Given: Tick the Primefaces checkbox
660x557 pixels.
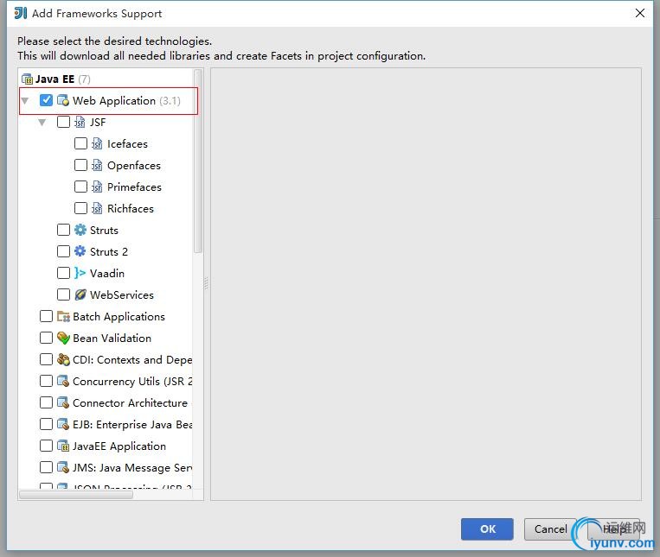Looking at the screenshot, I should click(80, 186).
